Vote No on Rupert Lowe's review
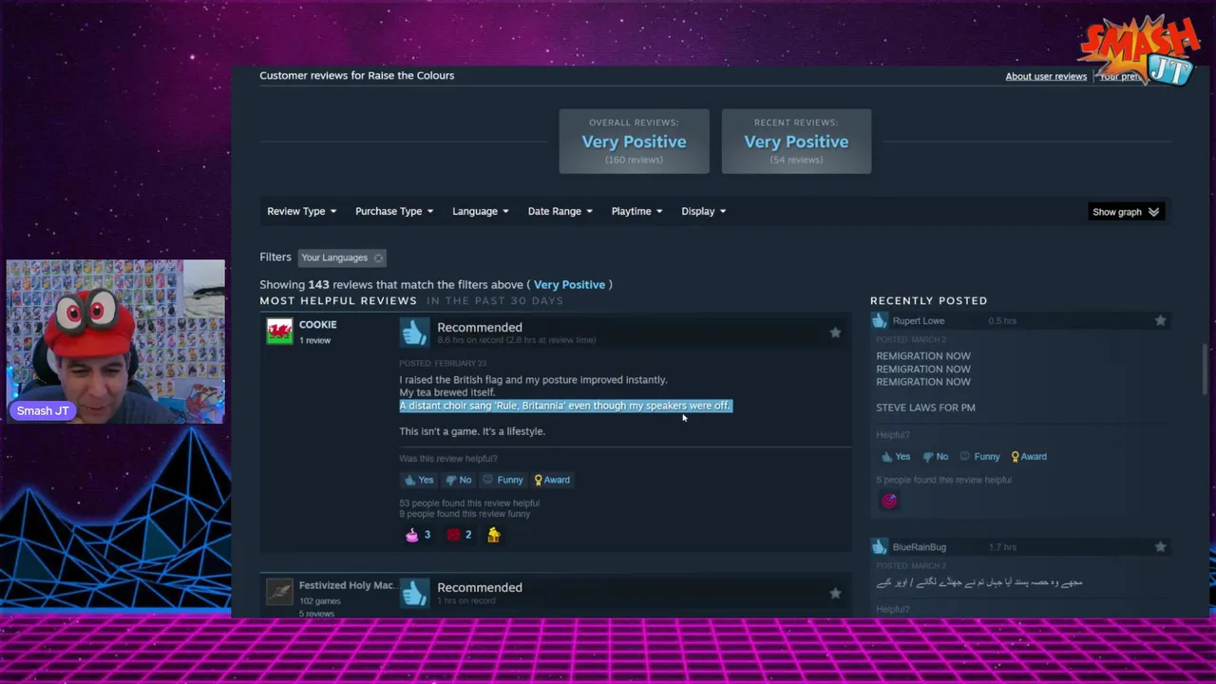 936,457
